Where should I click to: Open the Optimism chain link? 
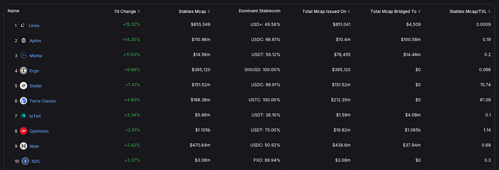click(39, 131)
